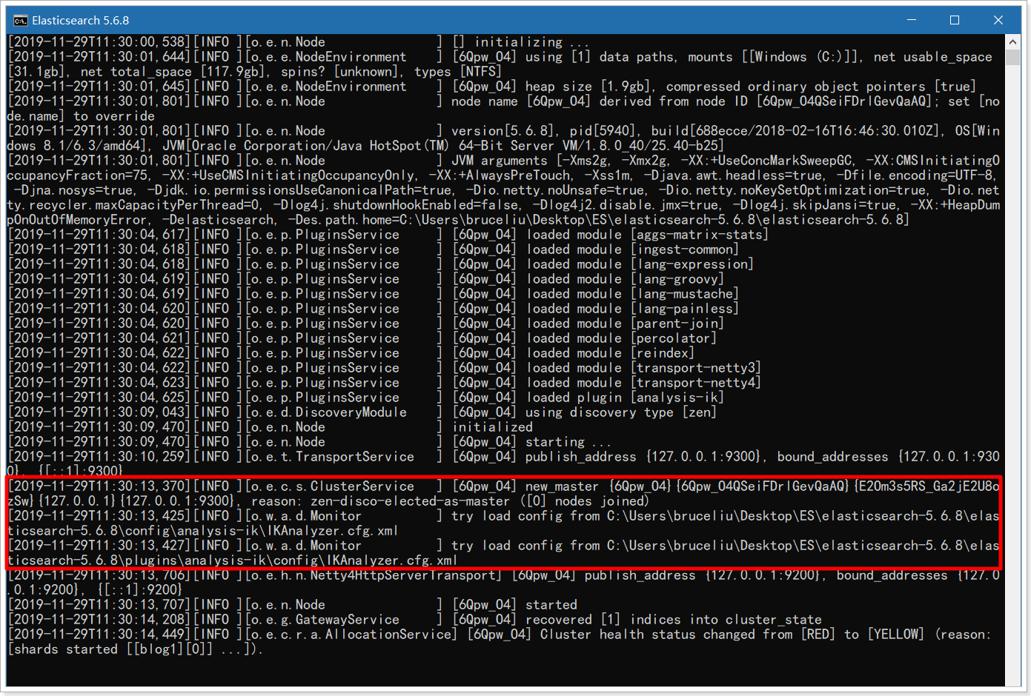
Task: Minimize the Elasticsearch console window
Action: [911, 20]
